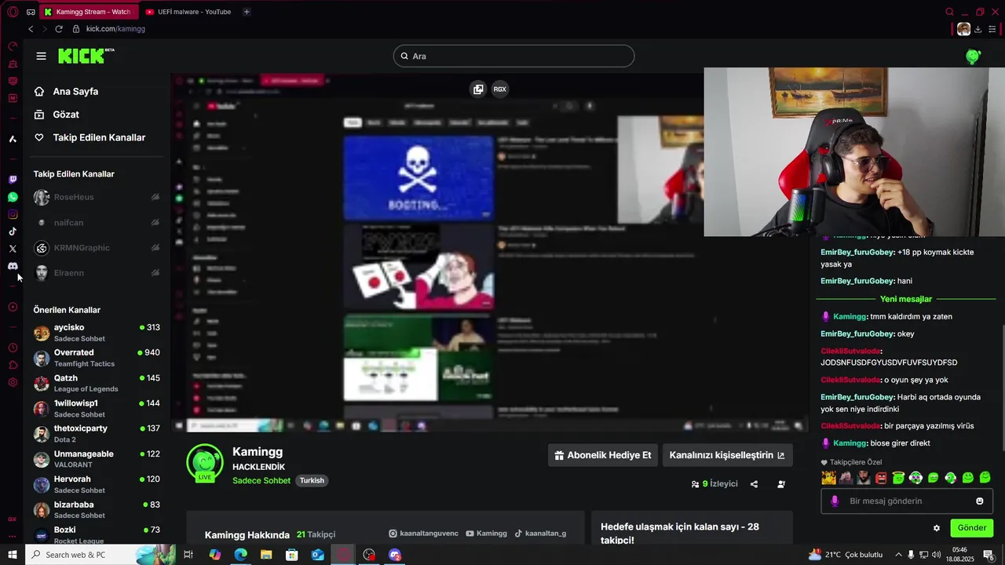The width and height of the screenshot is (1005, 565).
Task: Open Sadece Sohbet category link
Action: click(261, 480)
